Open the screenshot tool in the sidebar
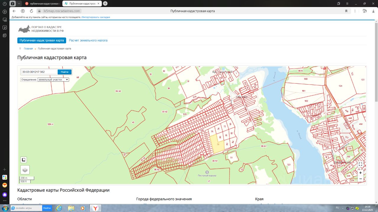This screenshot has height=212, width=378. coord(5,20)
